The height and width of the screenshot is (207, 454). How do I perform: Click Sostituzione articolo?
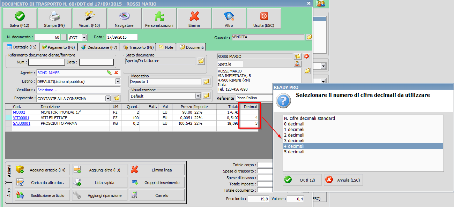[42, 195]
